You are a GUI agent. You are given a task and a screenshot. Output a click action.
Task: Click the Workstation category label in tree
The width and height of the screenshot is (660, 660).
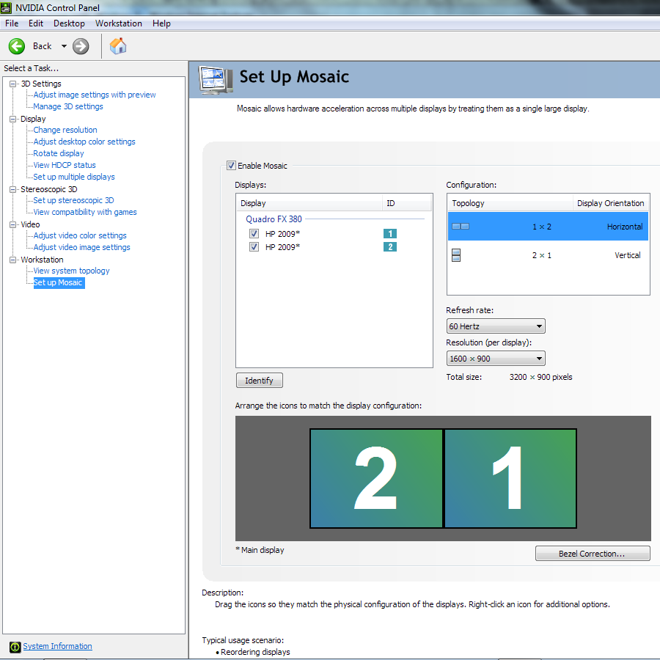(x=42, y=260)
